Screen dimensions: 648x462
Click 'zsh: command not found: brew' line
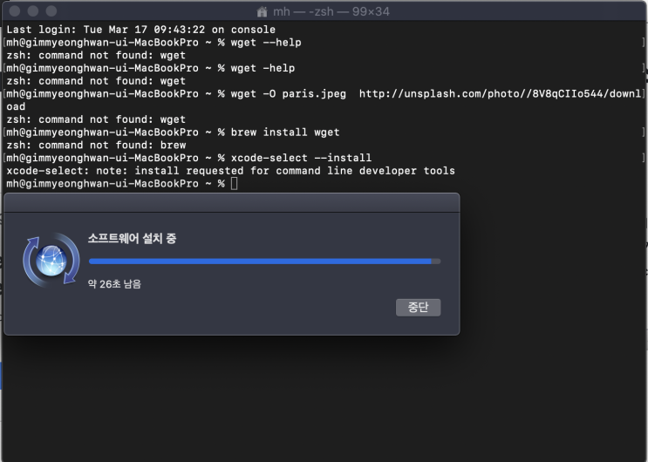click(x=96, y=145)
